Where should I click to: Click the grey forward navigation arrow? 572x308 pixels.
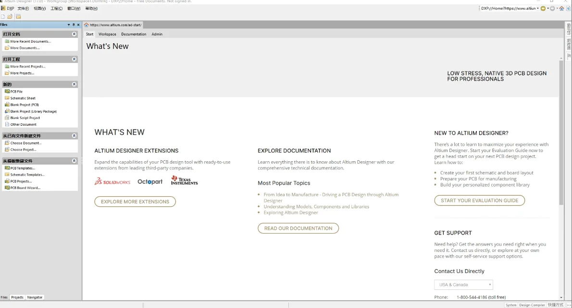(552, 8)
